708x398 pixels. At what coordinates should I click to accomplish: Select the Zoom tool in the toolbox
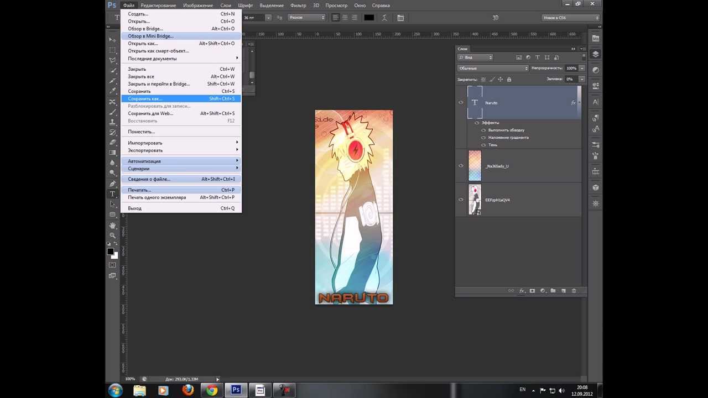113,235
